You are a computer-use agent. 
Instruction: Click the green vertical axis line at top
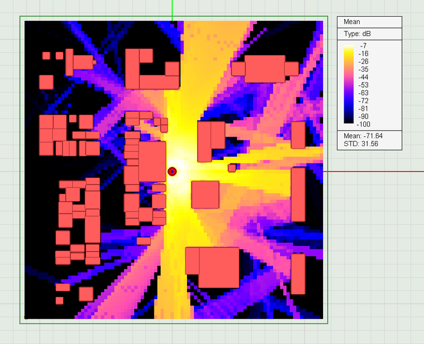click(172, 10)
